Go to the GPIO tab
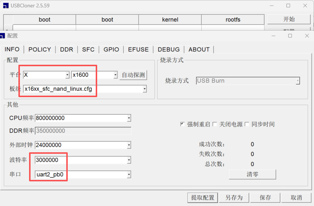Viewport: 314px width, 206px height. pyautogui.click(x=111, y=49)
